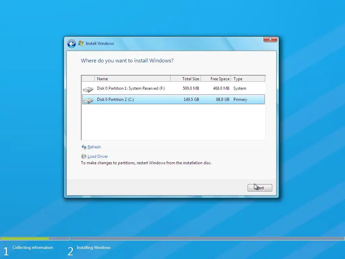Open the Load Driver link

[x=98, y=156]
